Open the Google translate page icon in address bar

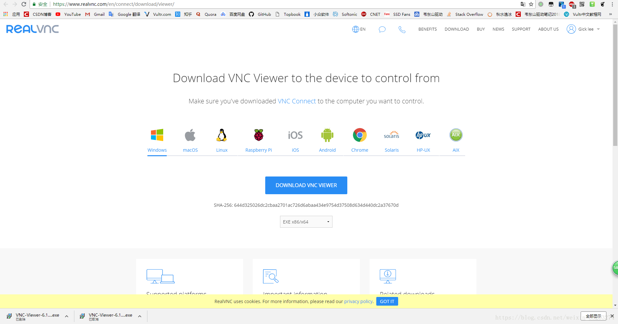click(523, 4)
